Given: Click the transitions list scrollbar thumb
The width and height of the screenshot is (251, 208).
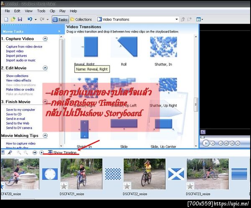Looking at the screenshot, I should [196, 104].
